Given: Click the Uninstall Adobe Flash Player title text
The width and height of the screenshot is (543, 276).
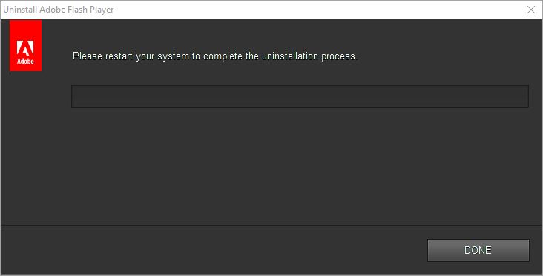Looking at the screenshot, I should pyautogui.click(x=59, y=10).
